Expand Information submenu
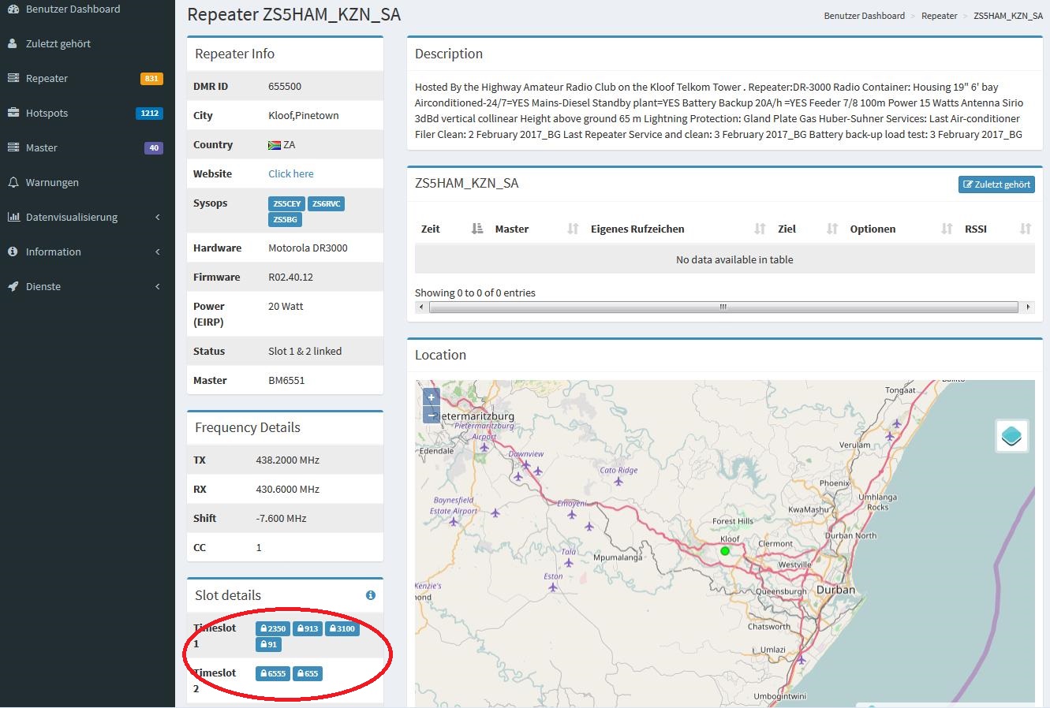Image resolution: width=1050 pixels, height=708 pixels. [x=87, y=252]
